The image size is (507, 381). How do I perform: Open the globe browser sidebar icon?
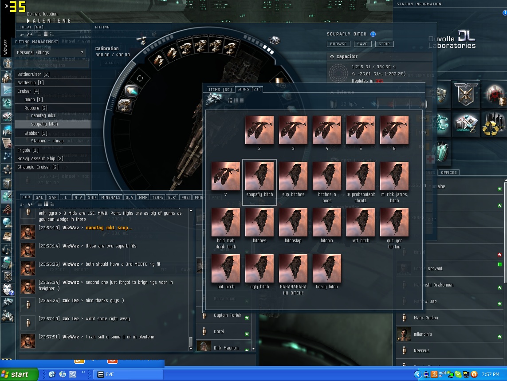point(7,223)
